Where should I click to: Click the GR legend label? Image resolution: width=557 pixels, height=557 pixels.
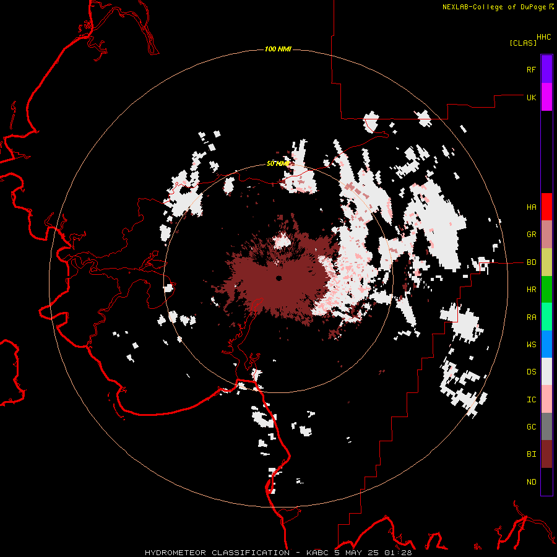531,235
